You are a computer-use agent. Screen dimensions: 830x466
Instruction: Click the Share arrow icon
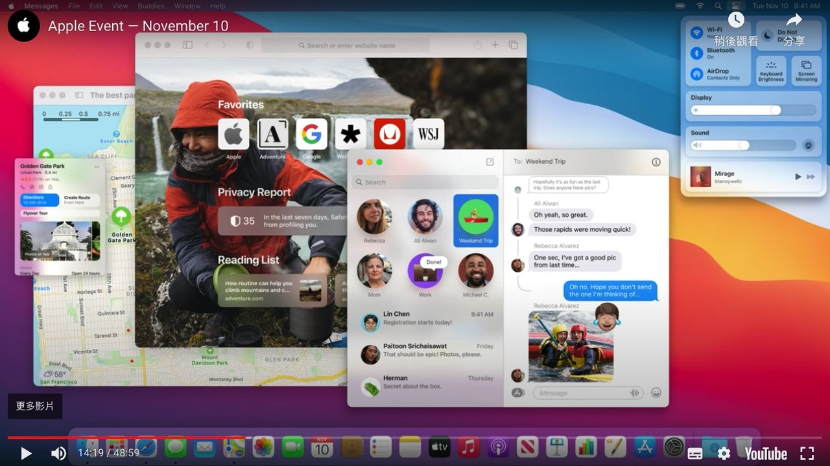pyautogui.click(x=794, y=21)
